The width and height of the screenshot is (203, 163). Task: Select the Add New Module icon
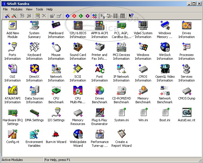(12, 26)
